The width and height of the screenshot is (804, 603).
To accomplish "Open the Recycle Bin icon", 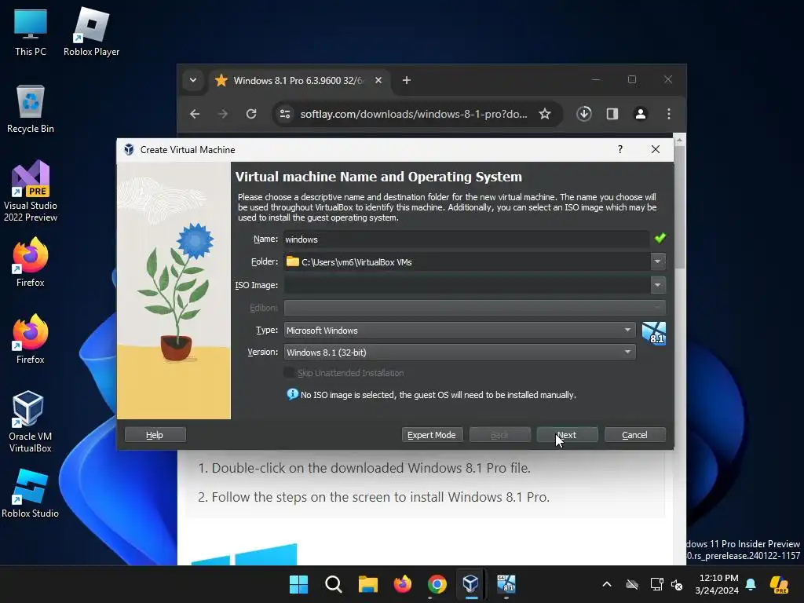I will (x=31, y=108).
